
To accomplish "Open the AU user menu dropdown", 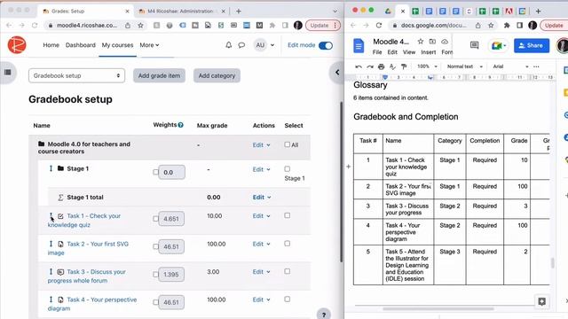I will pyautogui.click(x=264, y=45).
